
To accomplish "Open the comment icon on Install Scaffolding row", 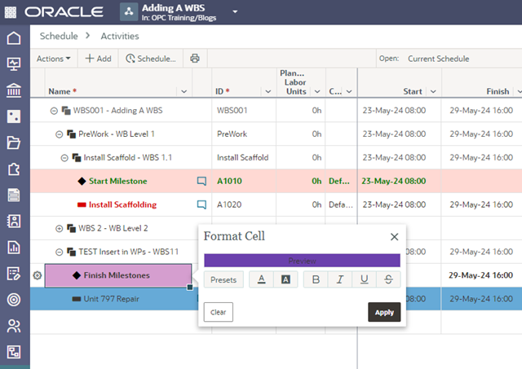I will [x=201, y=204].
